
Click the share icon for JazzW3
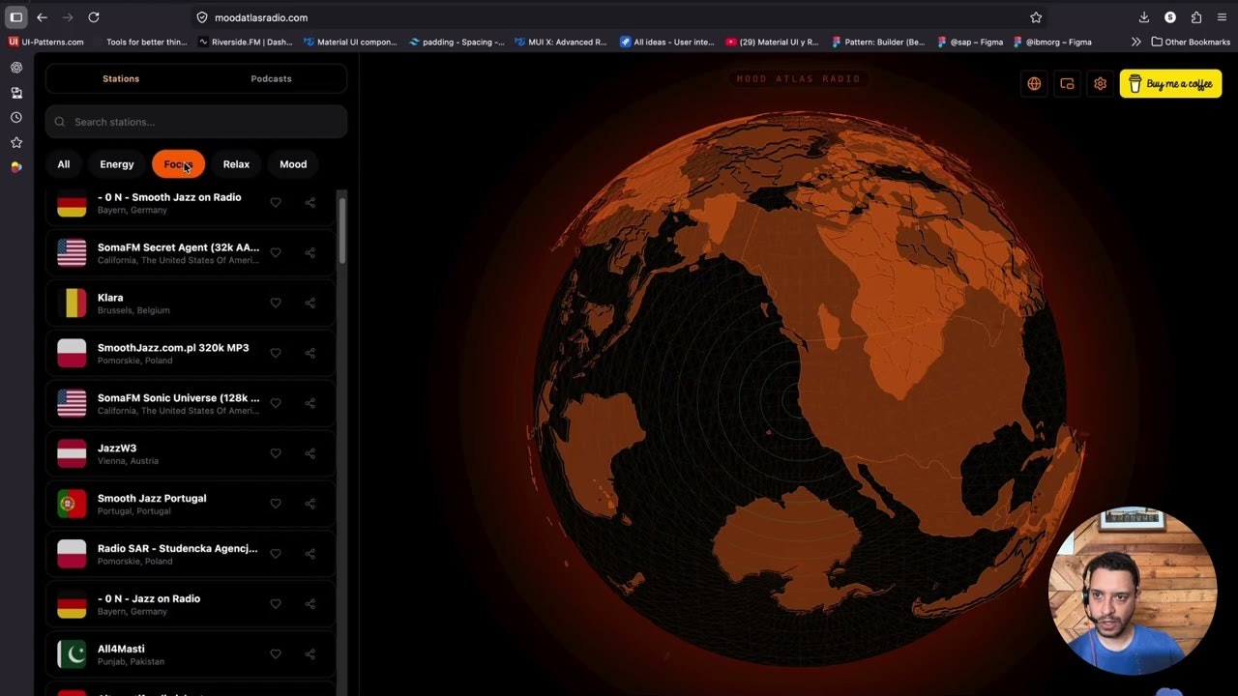[x=310, y=454]
